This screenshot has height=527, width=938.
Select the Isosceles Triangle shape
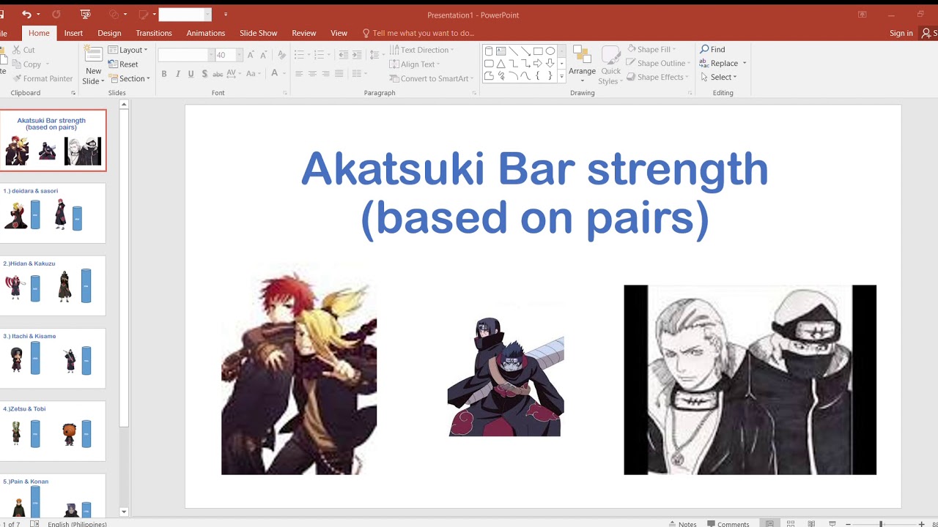[x=501, y=64]
